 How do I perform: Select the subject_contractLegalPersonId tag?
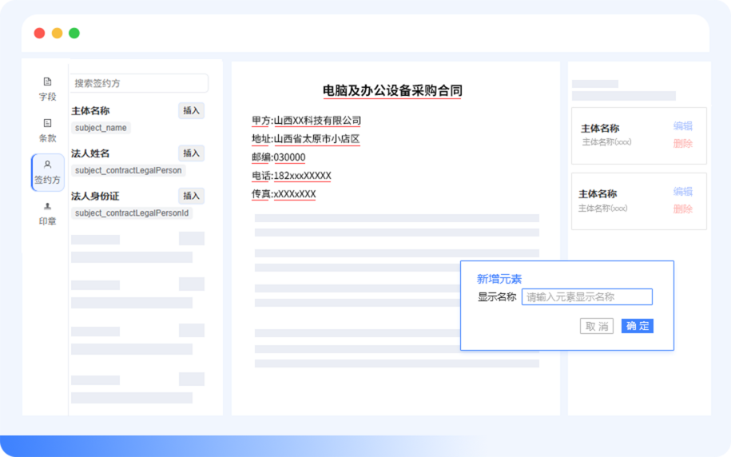tap(132, 213)
